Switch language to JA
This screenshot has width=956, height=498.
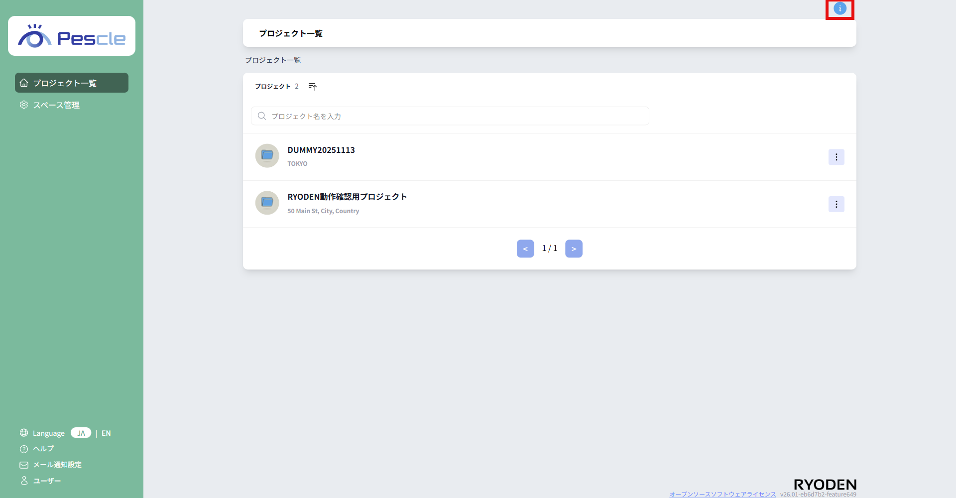81,433
